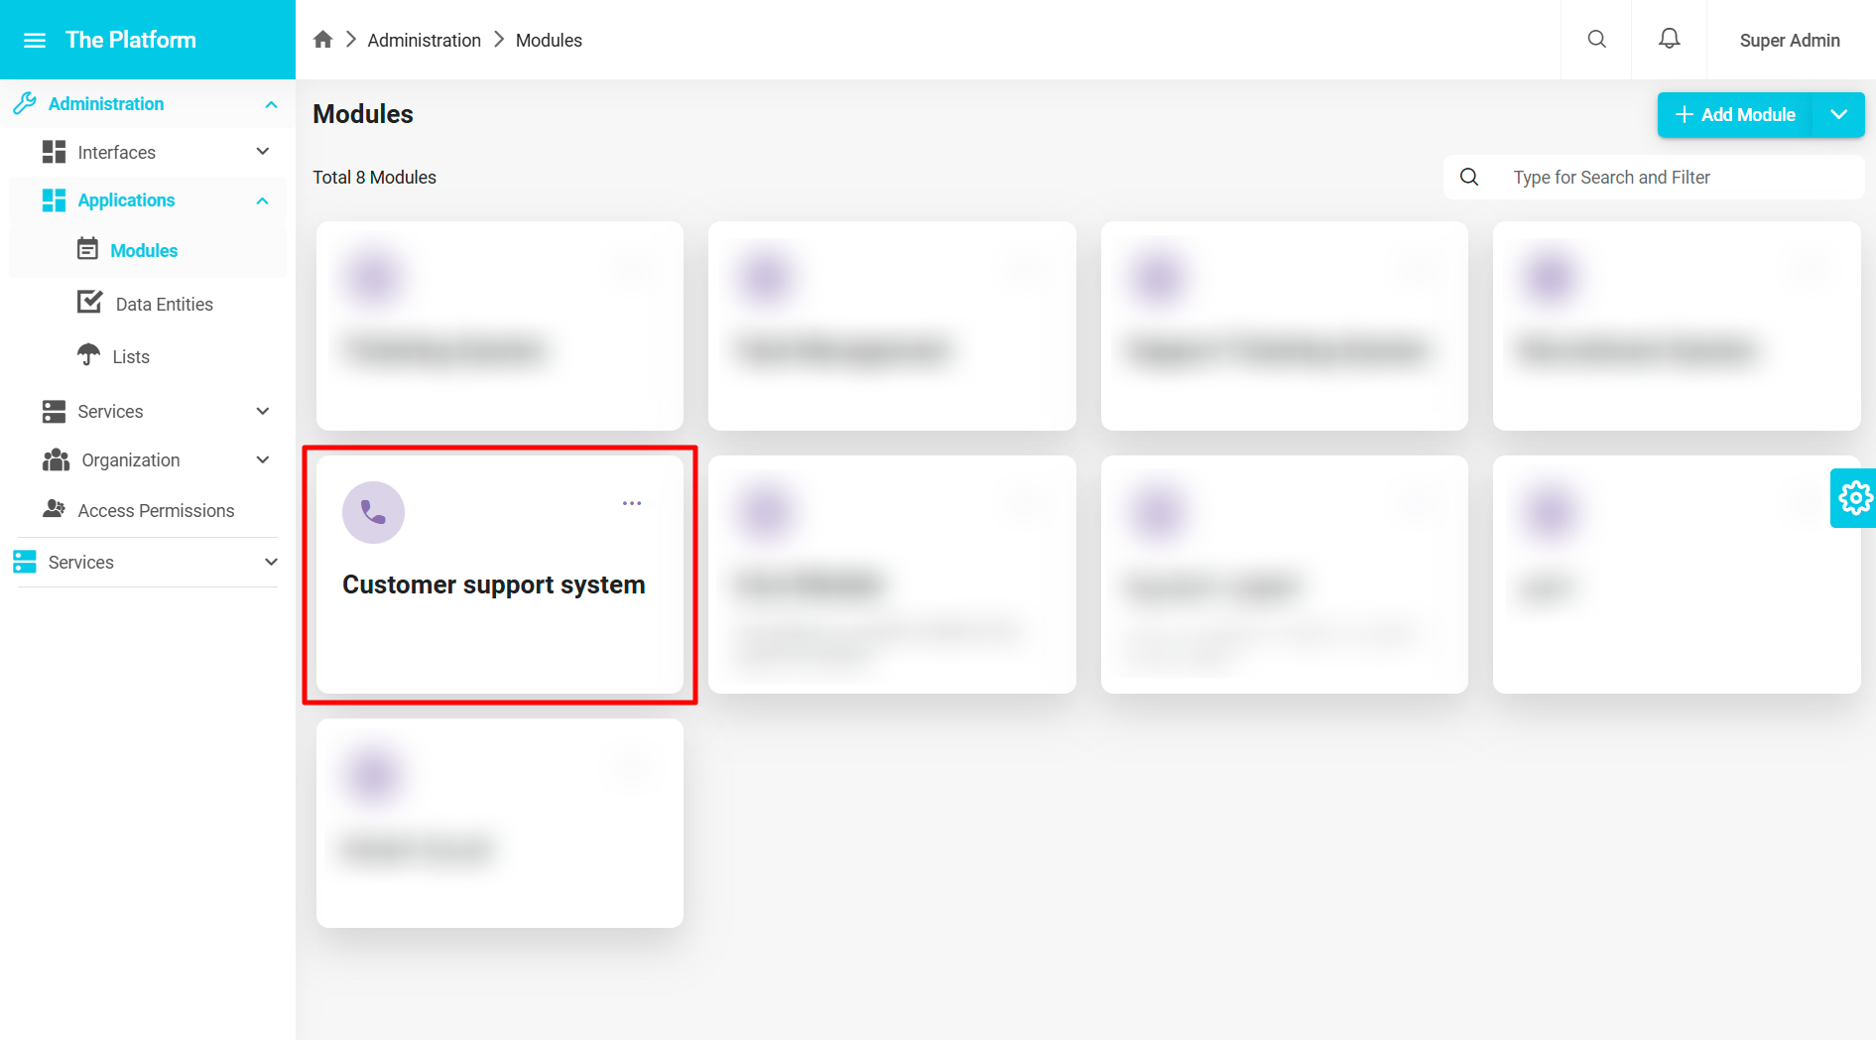Collapse the Administration section
The height and width of the screenshot is (1040, 1876).
(271, 104)
